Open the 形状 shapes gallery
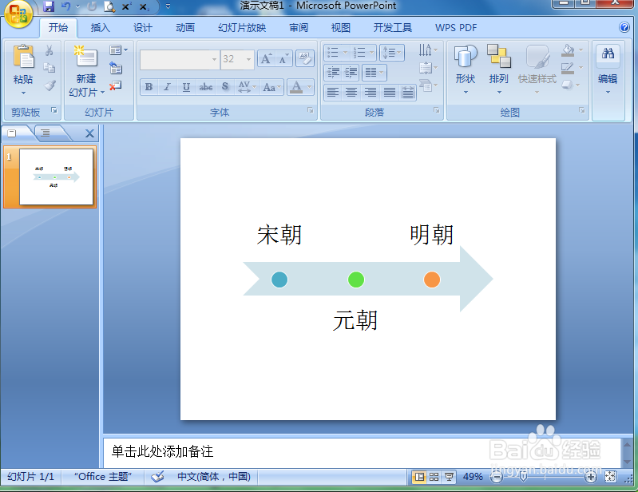 [x=466, y=69]
